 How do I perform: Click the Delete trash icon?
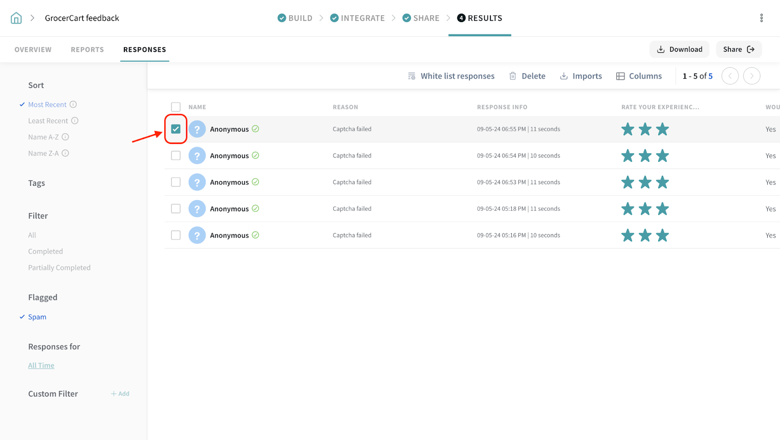[x=513, y=76]
